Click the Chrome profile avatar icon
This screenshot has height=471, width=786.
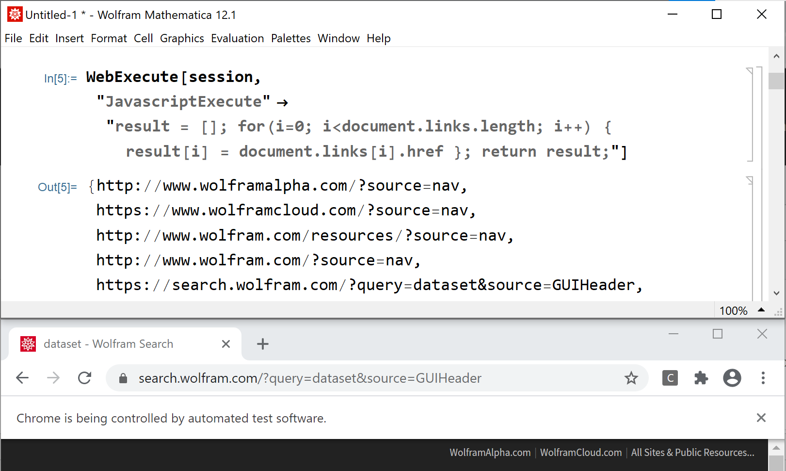point(732,378)
